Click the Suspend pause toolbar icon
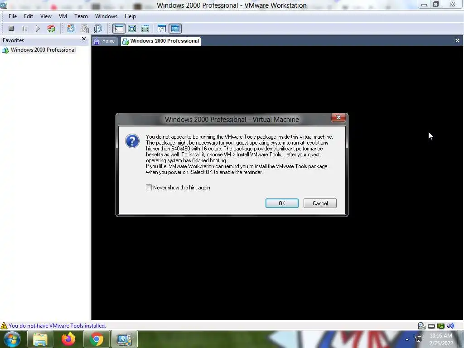 (24, 29)
